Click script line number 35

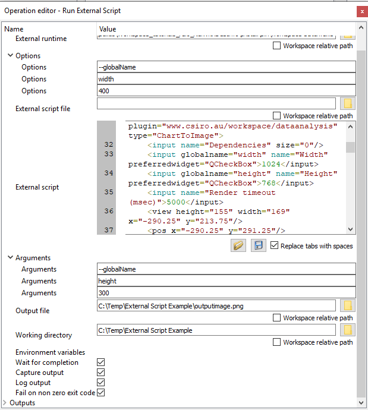click(x=109, y=192)
